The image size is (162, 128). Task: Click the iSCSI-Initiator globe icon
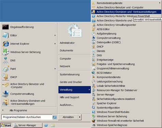(x=94, y=73)
